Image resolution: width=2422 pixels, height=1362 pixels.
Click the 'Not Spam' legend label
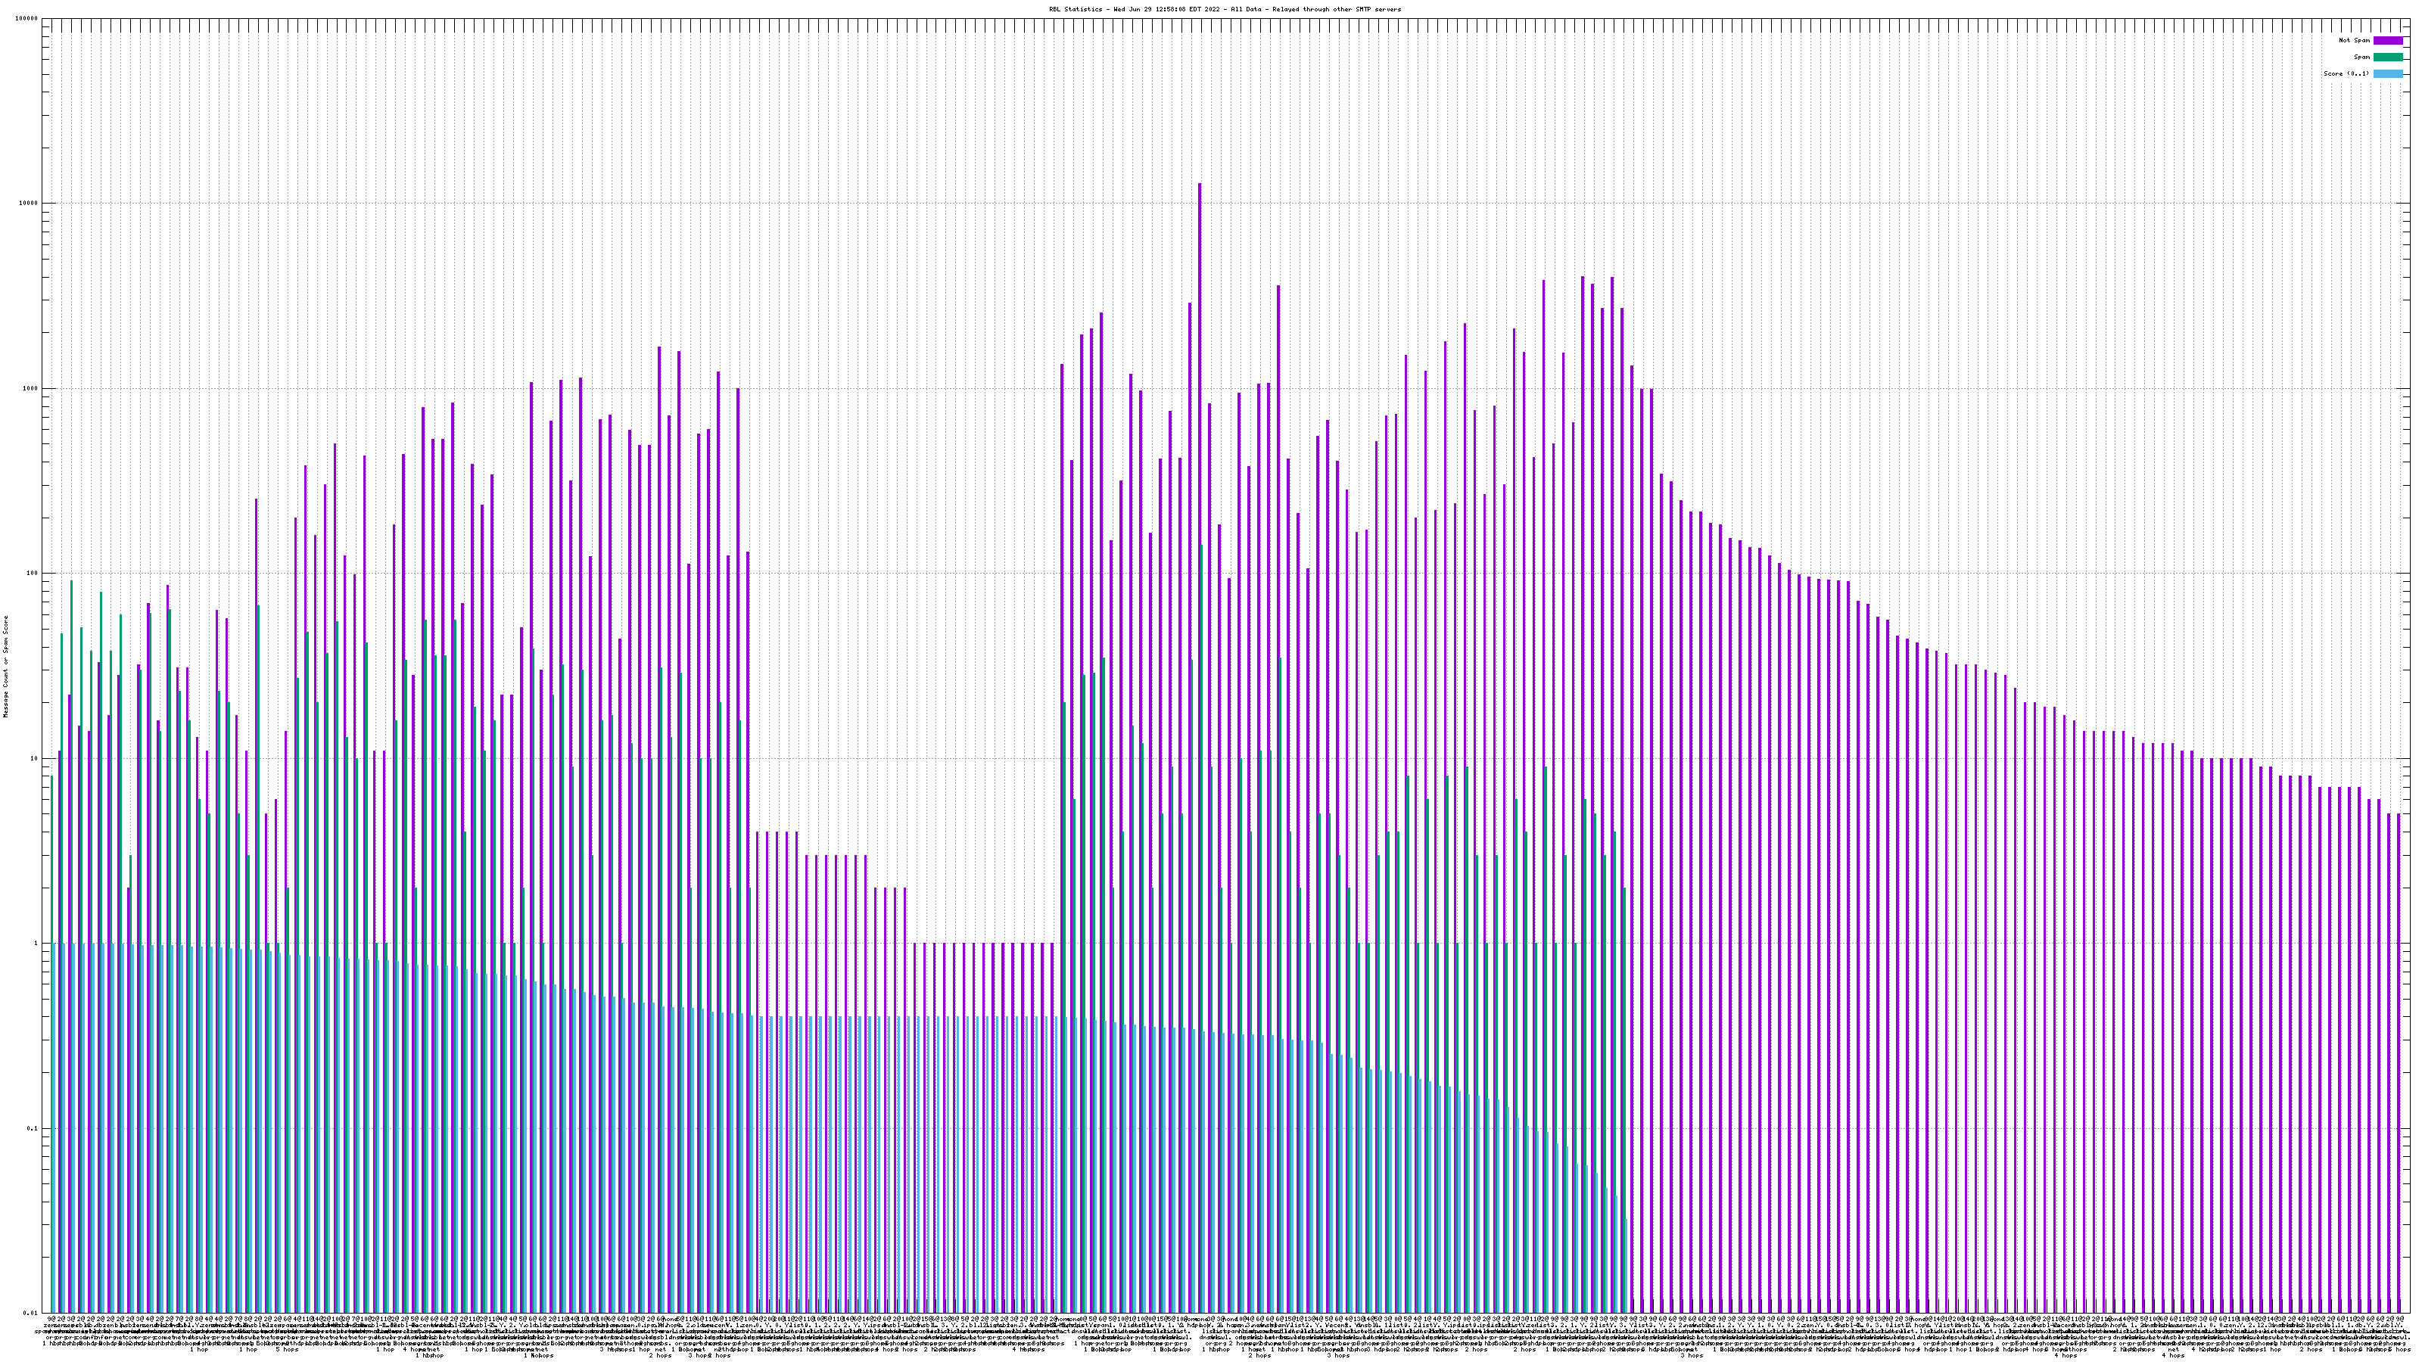coord(2355,40)
